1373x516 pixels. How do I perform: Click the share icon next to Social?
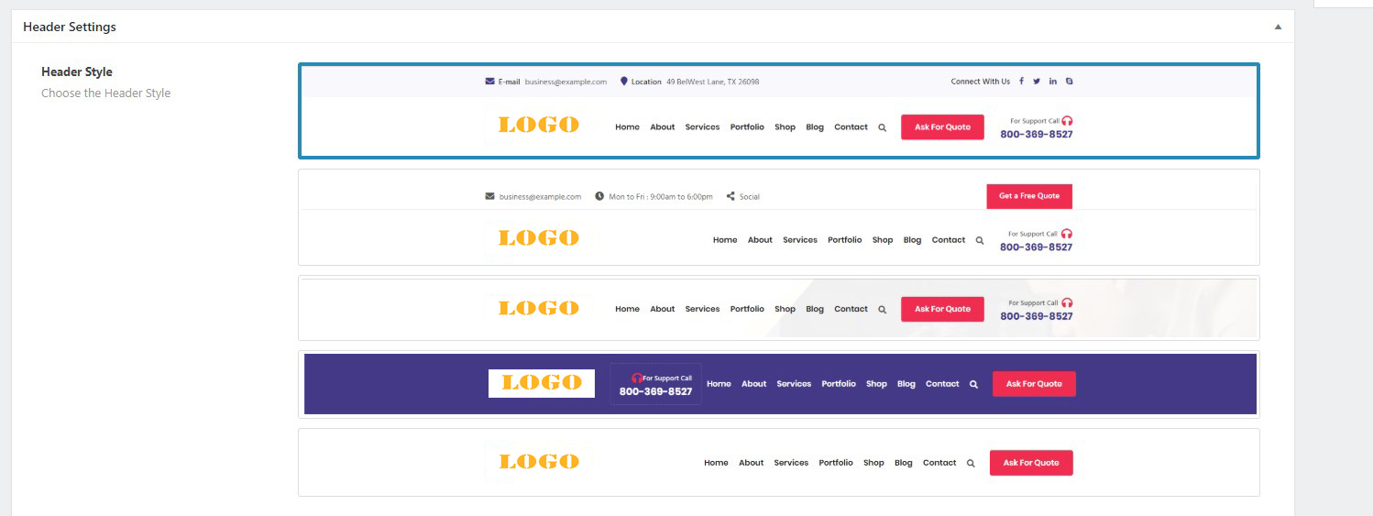click(x=730, y=196)
